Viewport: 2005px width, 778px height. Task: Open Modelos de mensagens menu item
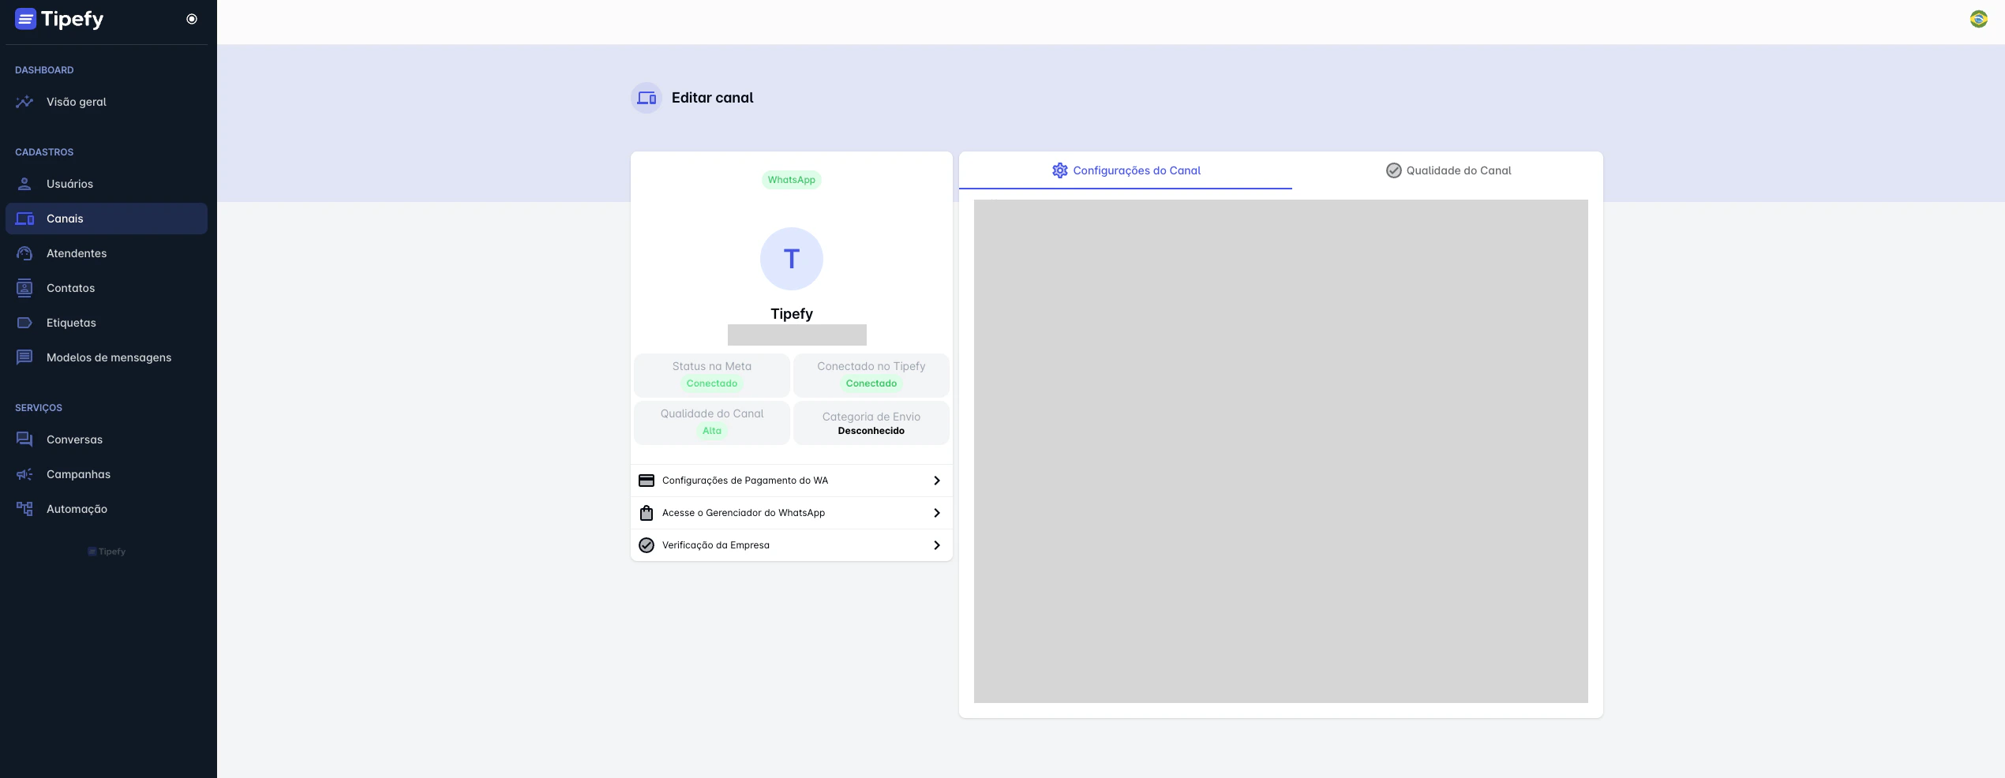[107, 357]
